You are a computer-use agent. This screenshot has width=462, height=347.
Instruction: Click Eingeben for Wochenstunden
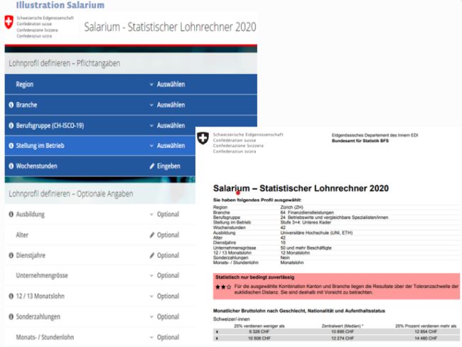point(164,166)
